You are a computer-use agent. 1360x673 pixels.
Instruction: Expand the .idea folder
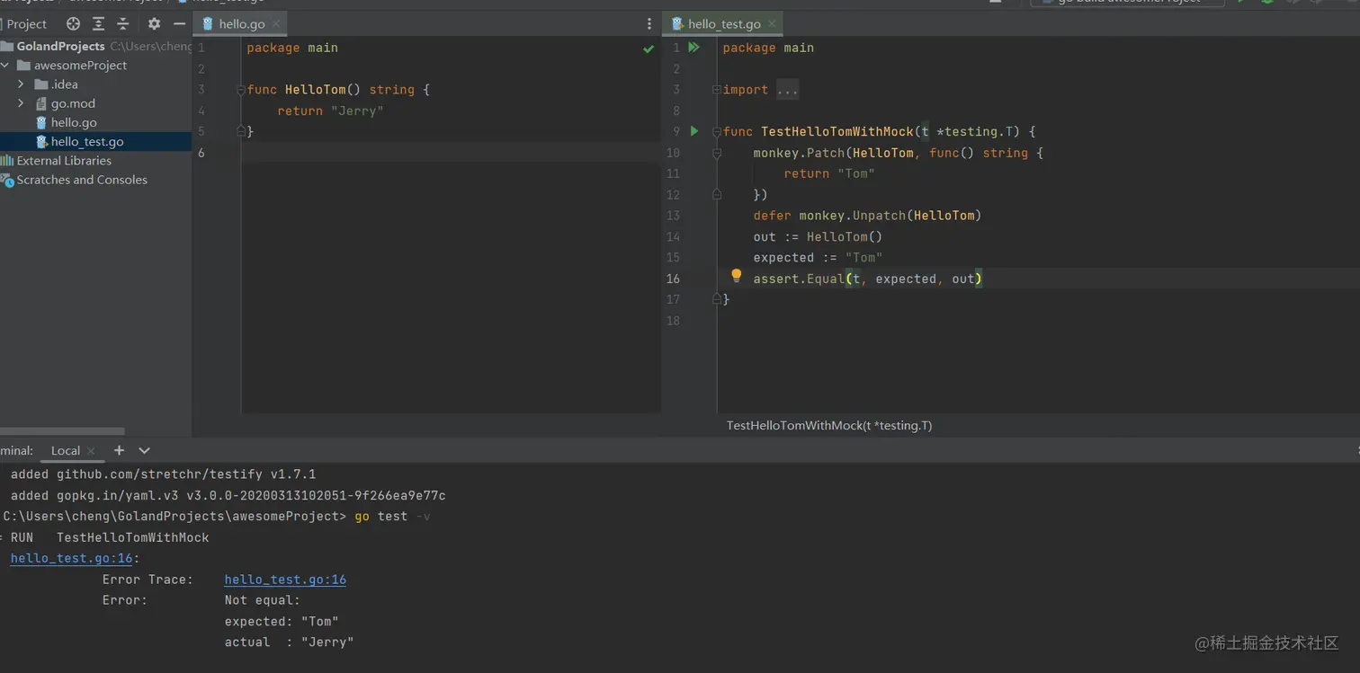click(x=21, y=84)
